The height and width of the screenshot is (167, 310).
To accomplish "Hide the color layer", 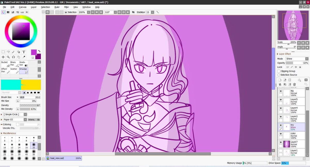I will pyautogui.click(x=281, y=134).
